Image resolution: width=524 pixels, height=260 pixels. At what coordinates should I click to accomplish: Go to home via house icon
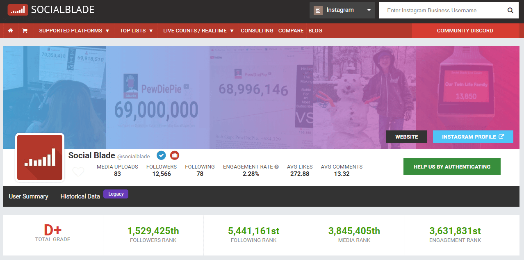pos(11,31)
